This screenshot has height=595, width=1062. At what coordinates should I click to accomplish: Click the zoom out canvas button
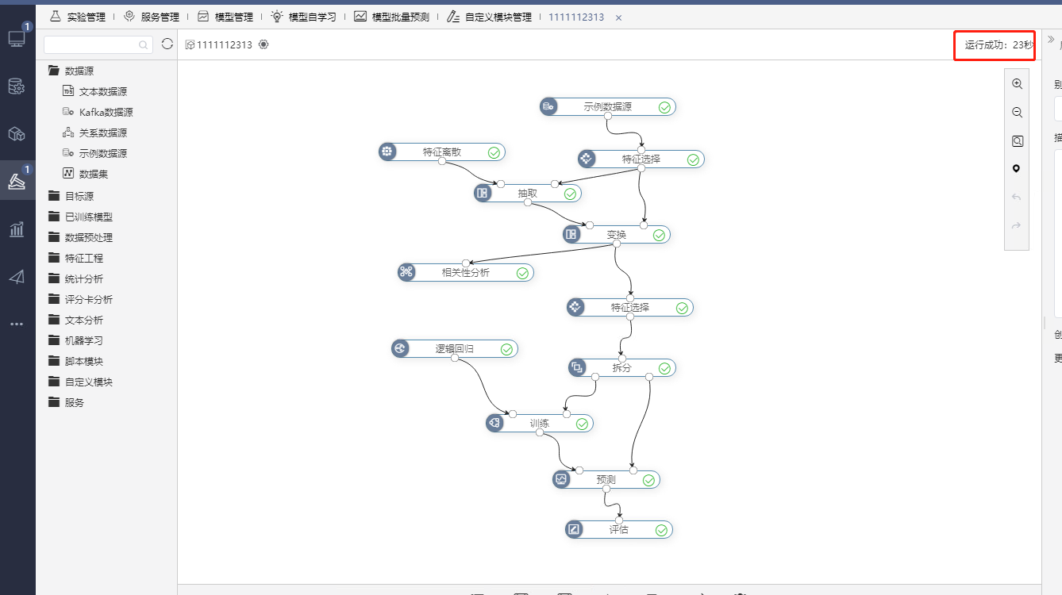click(x=1017, y=113)
